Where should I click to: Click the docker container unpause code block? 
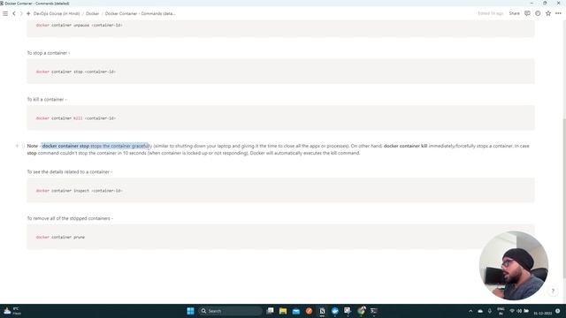click(x=280, y=28)
